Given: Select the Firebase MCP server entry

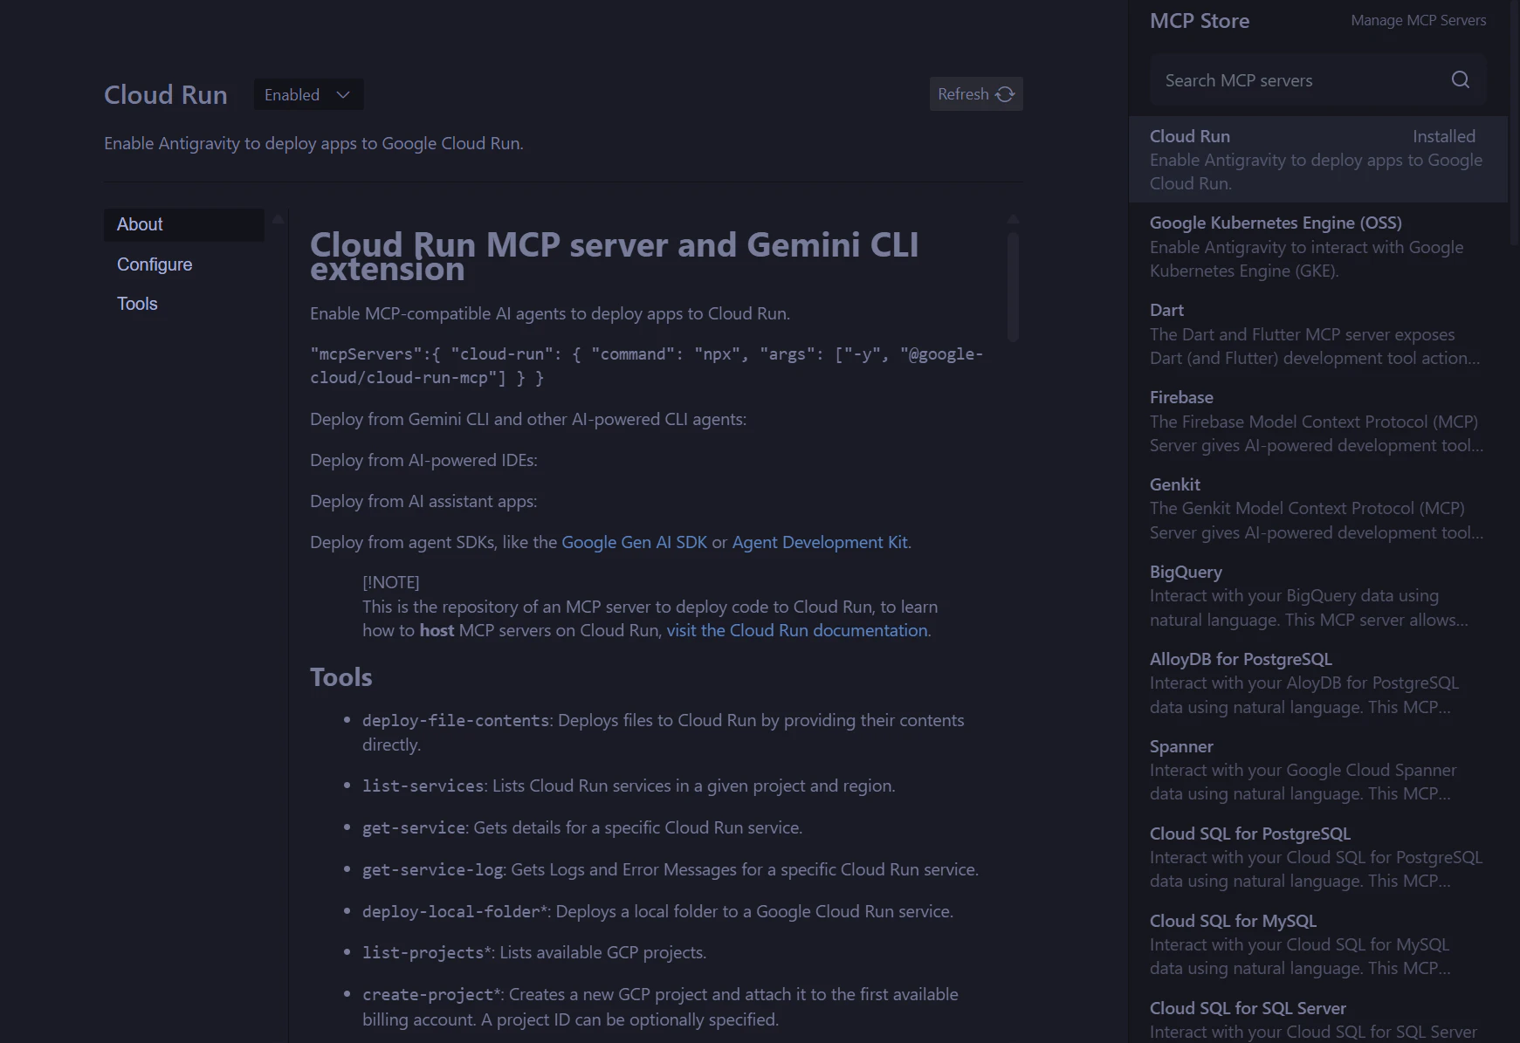Looking at the screenshot, I should tap(1317, 422).
